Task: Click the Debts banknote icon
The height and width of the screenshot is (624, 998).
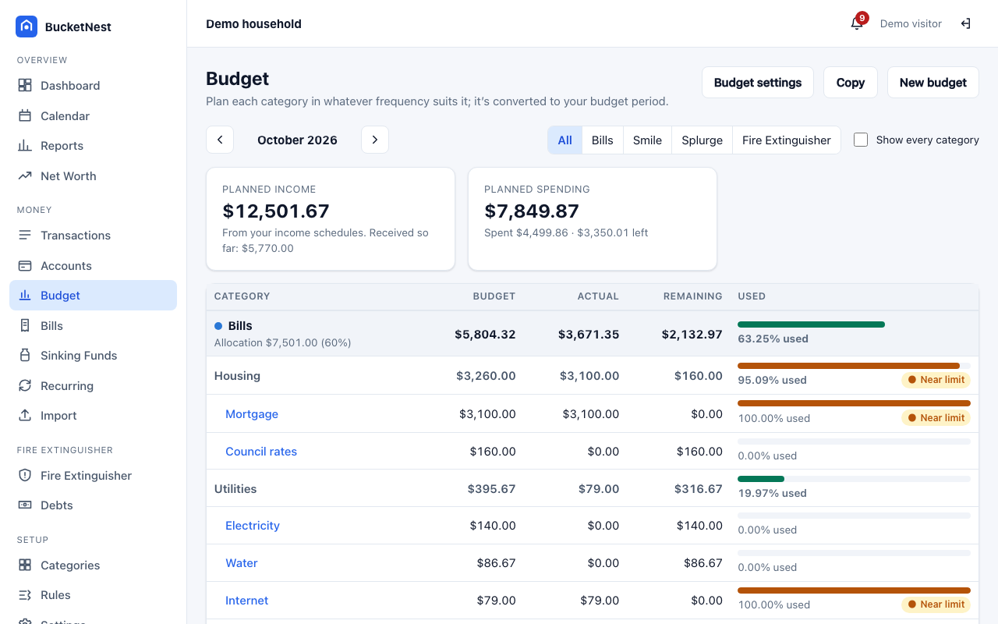Action: click(25, 505)
